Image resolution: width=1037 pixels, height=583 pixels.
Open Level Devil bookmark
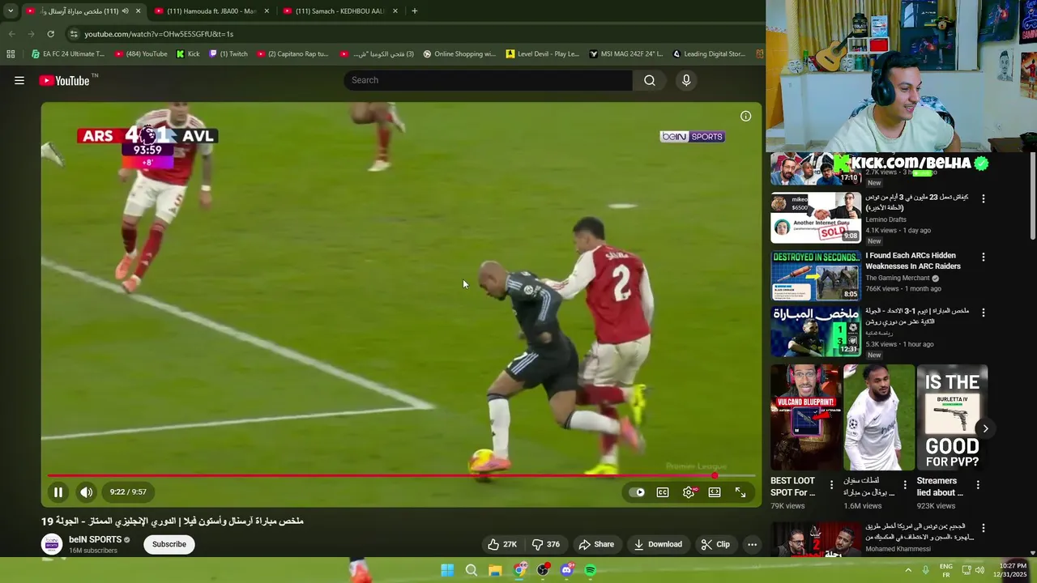pos(542,54)
